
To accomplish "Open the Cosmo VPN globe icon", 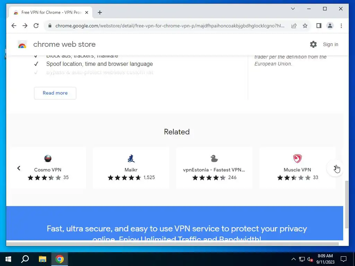I will tap(48, 159).
